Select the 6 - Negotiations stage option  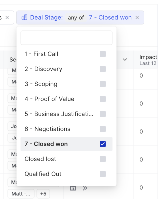(x=47, y=129)
